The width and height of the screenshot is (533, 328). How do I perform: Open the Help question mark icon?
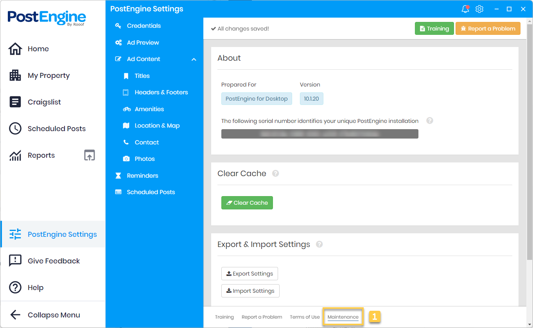[x=15, y=287]
